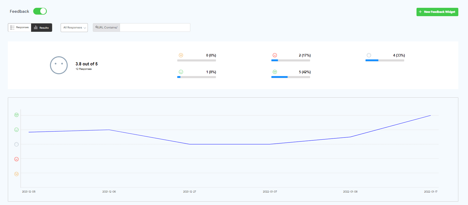Click the 2021-12-05 date label
This screenshot has height=205, width=468.
point(29,192)
